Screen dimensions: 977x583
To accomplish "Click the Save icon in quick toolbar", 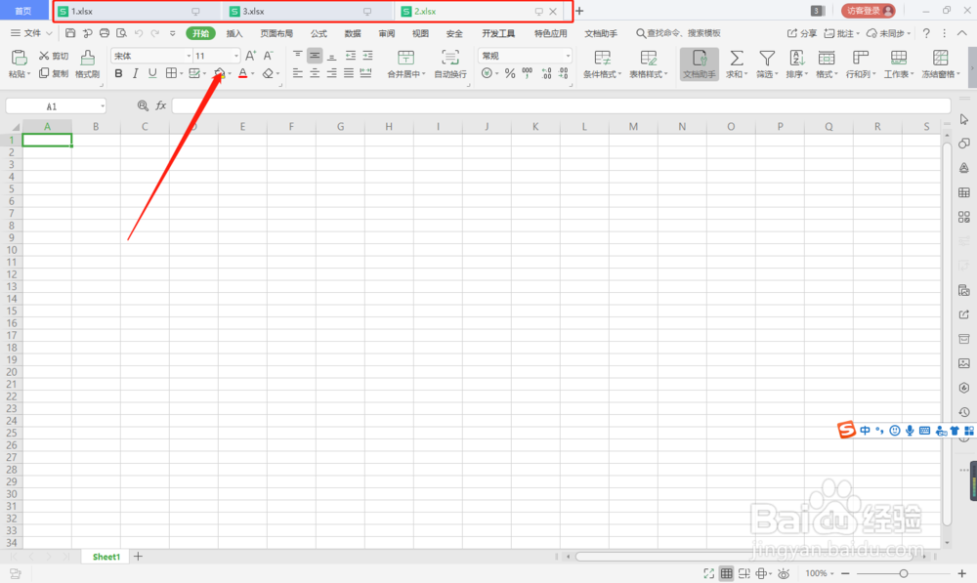I will (70, 33).
